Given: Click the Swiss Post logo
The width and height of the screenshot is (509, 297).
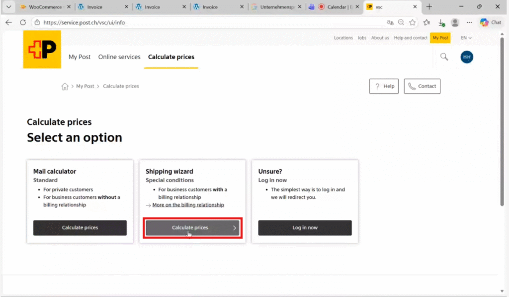Looking at the screenshot, I should [42, 49].
